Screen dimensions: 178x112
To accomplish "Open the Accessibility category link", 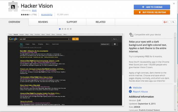I will (47, 15).
